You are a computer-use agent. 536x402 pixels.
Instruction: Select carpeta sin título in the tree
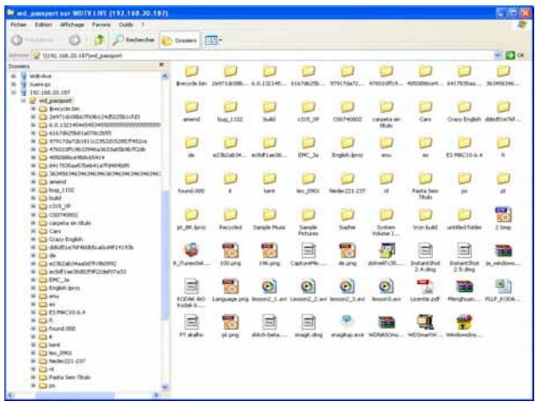click(70, 223)
